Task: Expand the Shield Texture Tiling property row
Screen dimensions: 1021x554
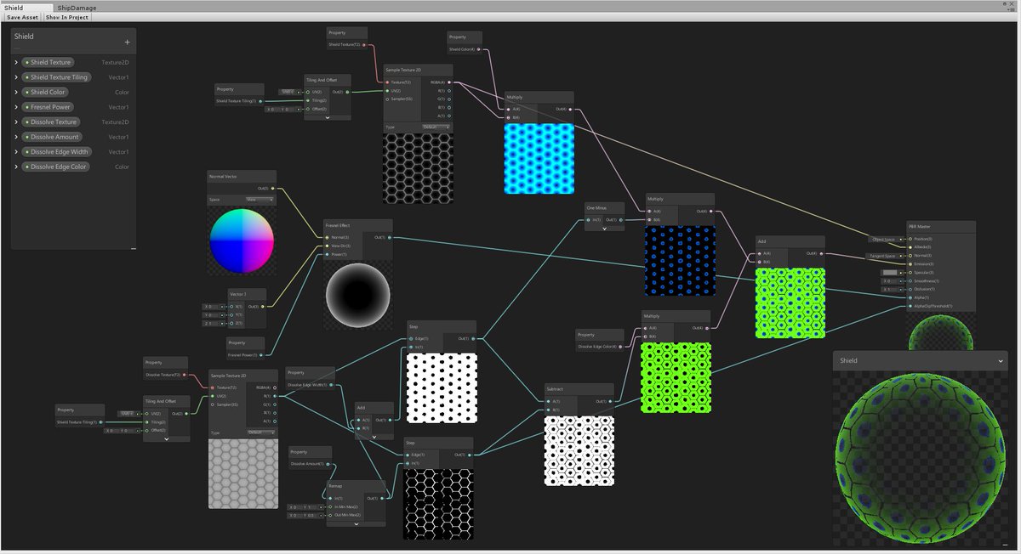Action: tap(16, 77)
